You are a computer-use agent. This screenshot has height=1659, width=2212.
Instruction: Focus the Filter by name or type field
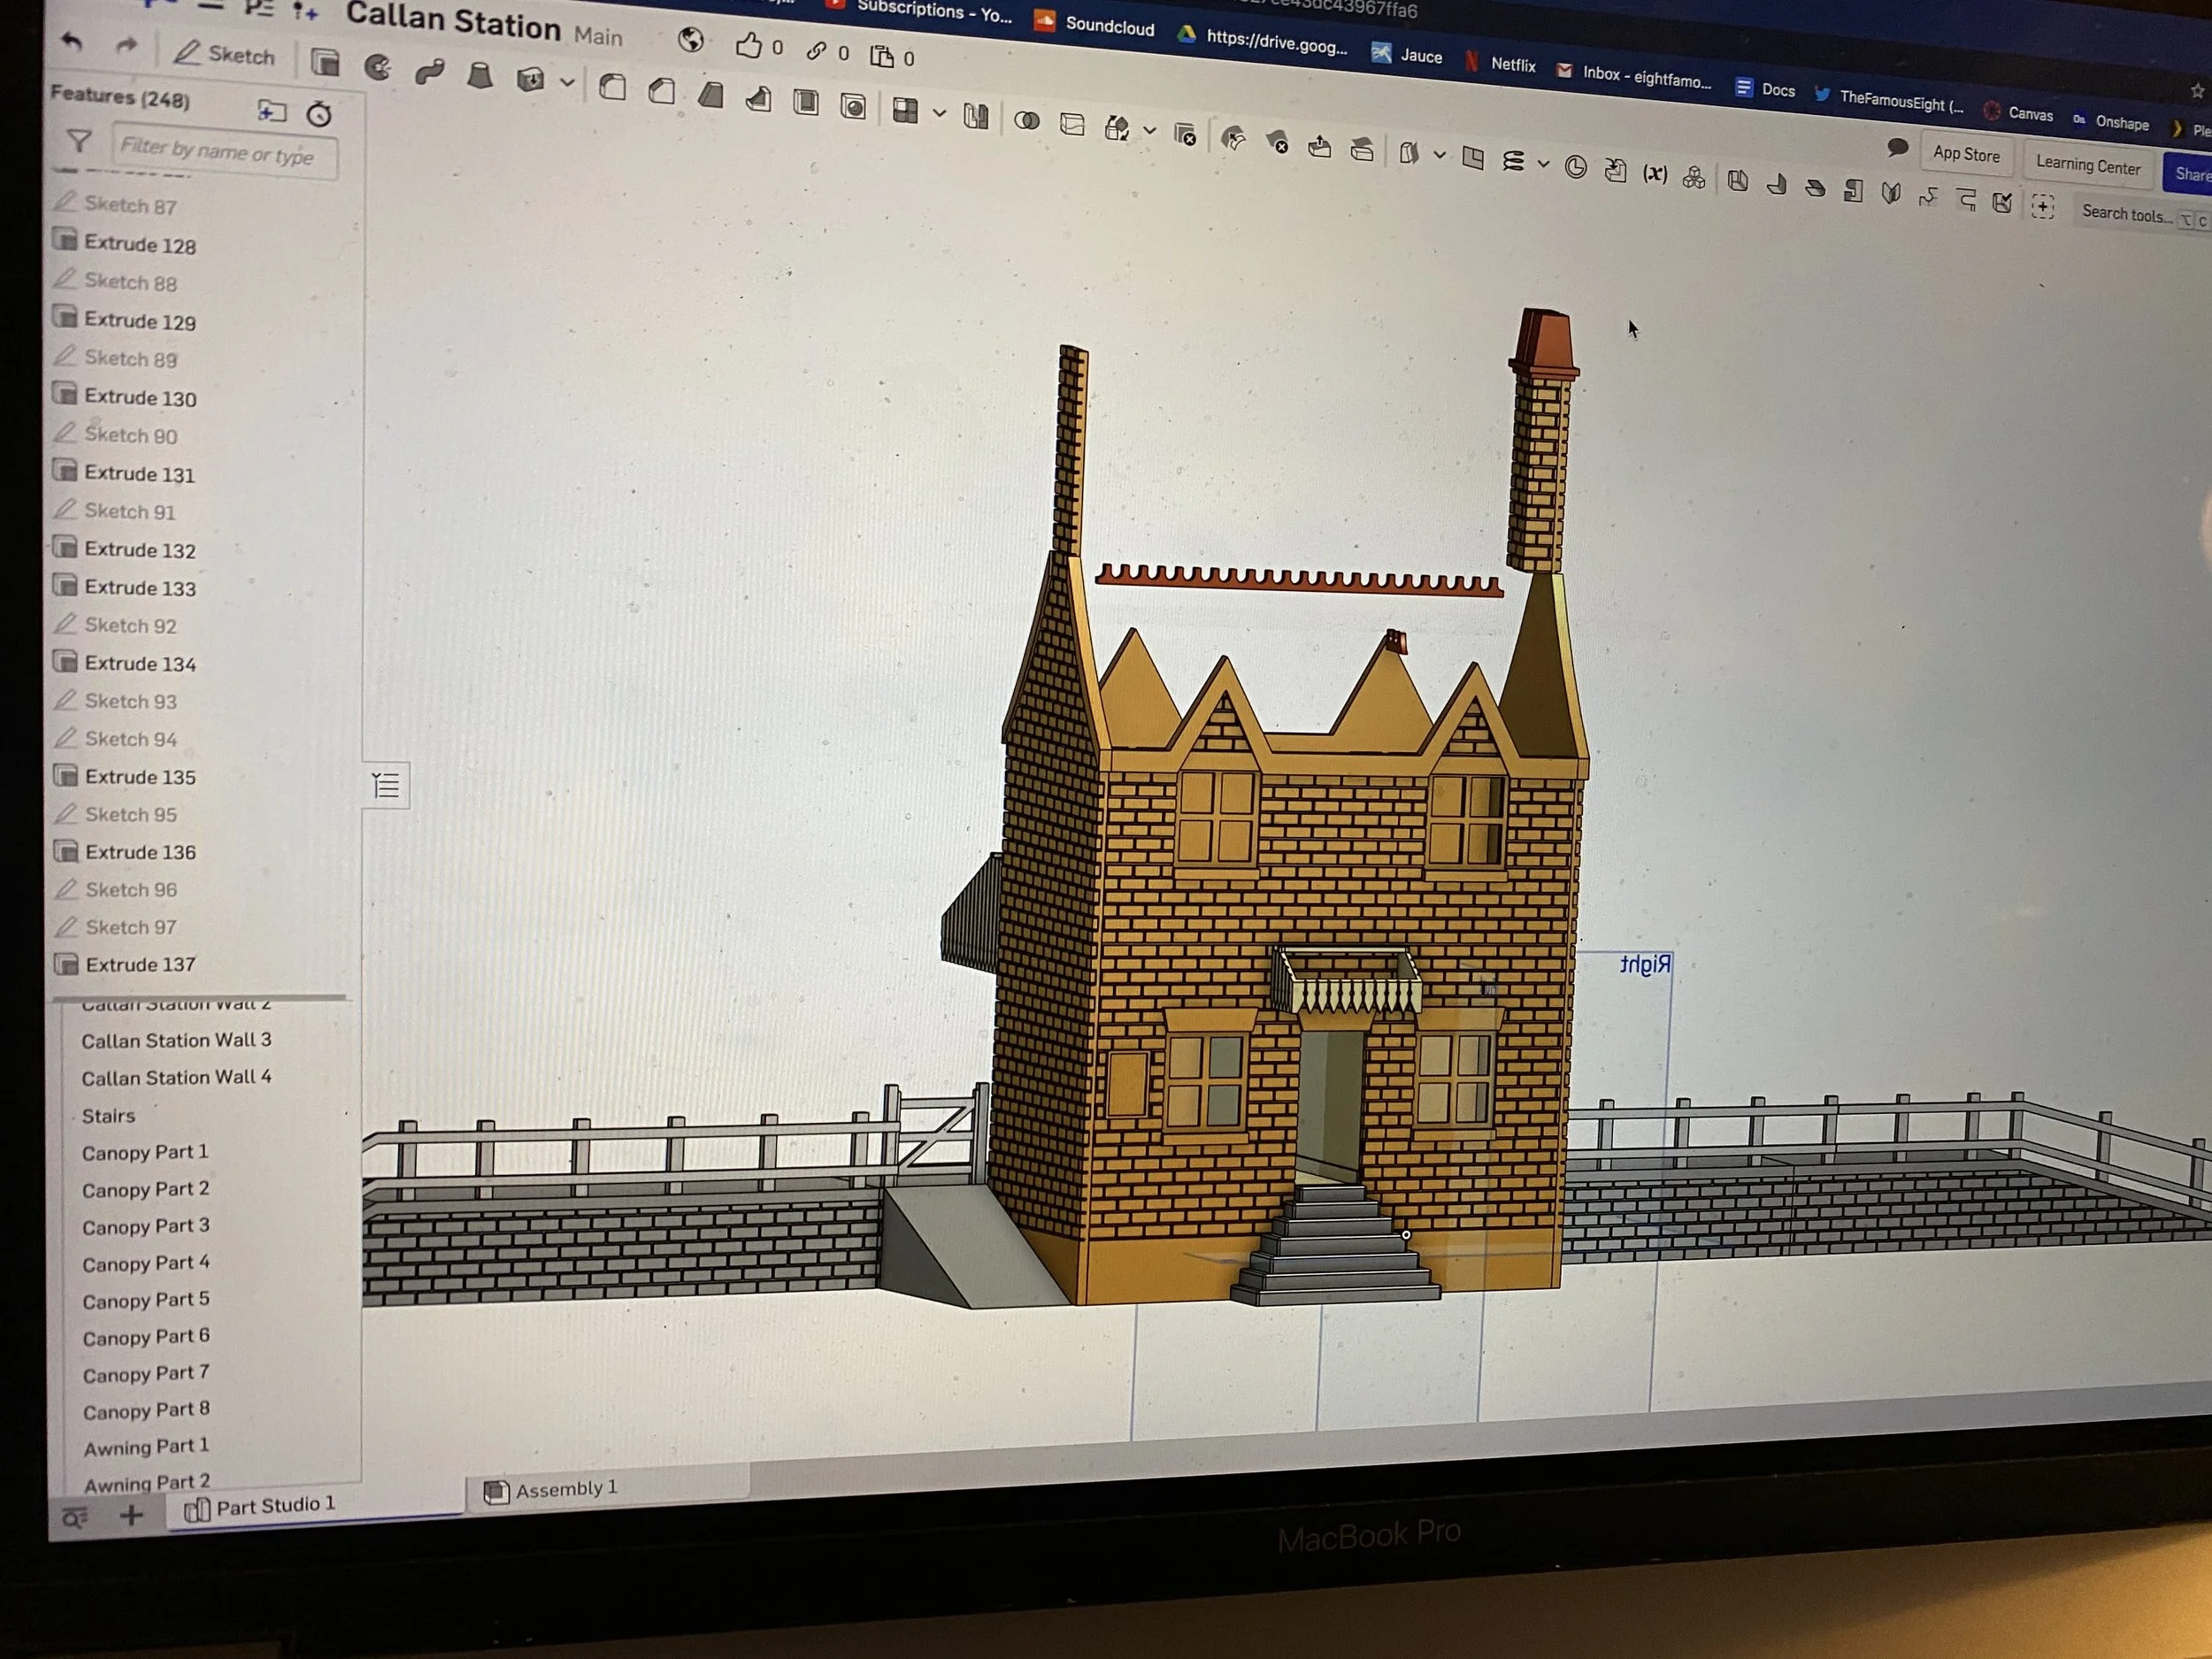tap(225, 153)
